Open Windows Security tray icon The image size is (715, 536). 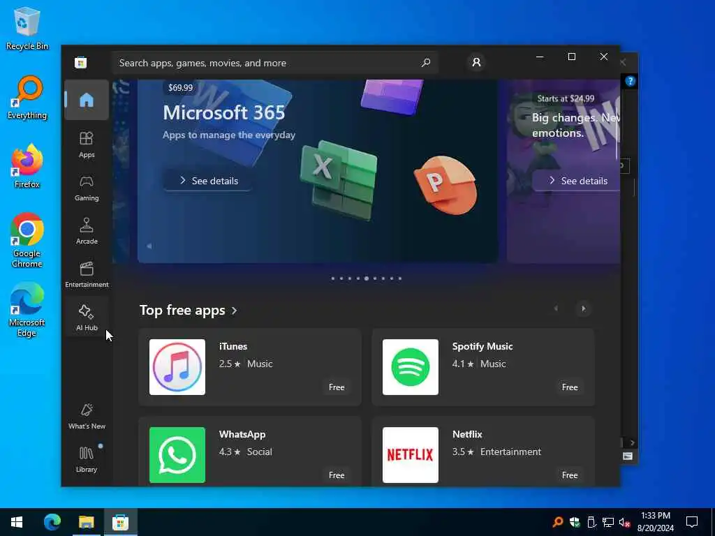(575, 522)
